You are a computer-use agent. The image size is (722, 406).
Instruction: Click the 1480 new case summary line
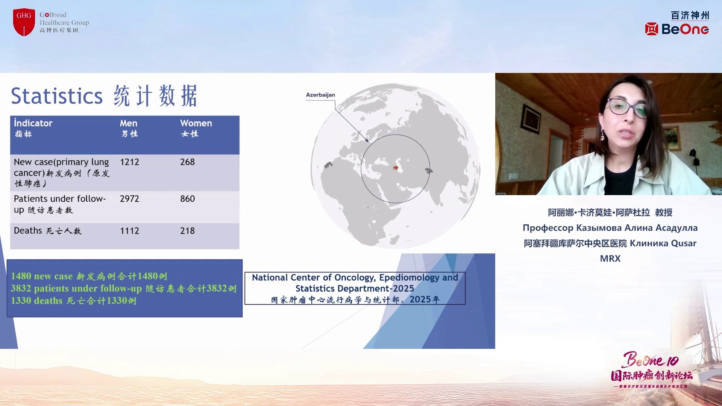click(x=89, y=276)
